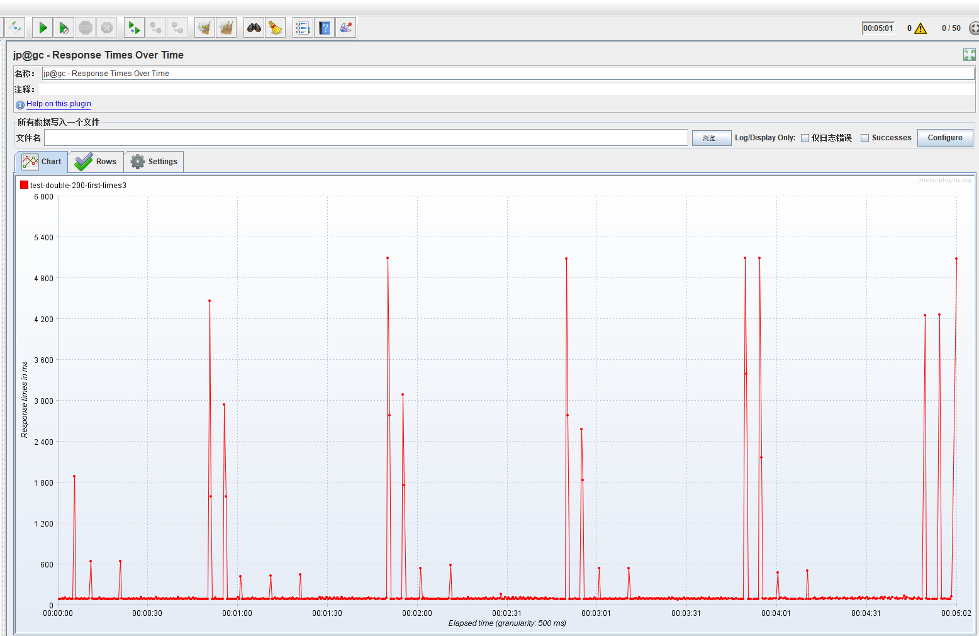Toggle the errors-only log checkbox
Viewport: 979px width, 636px height.
pyautogui.click(x=805, y=138)
